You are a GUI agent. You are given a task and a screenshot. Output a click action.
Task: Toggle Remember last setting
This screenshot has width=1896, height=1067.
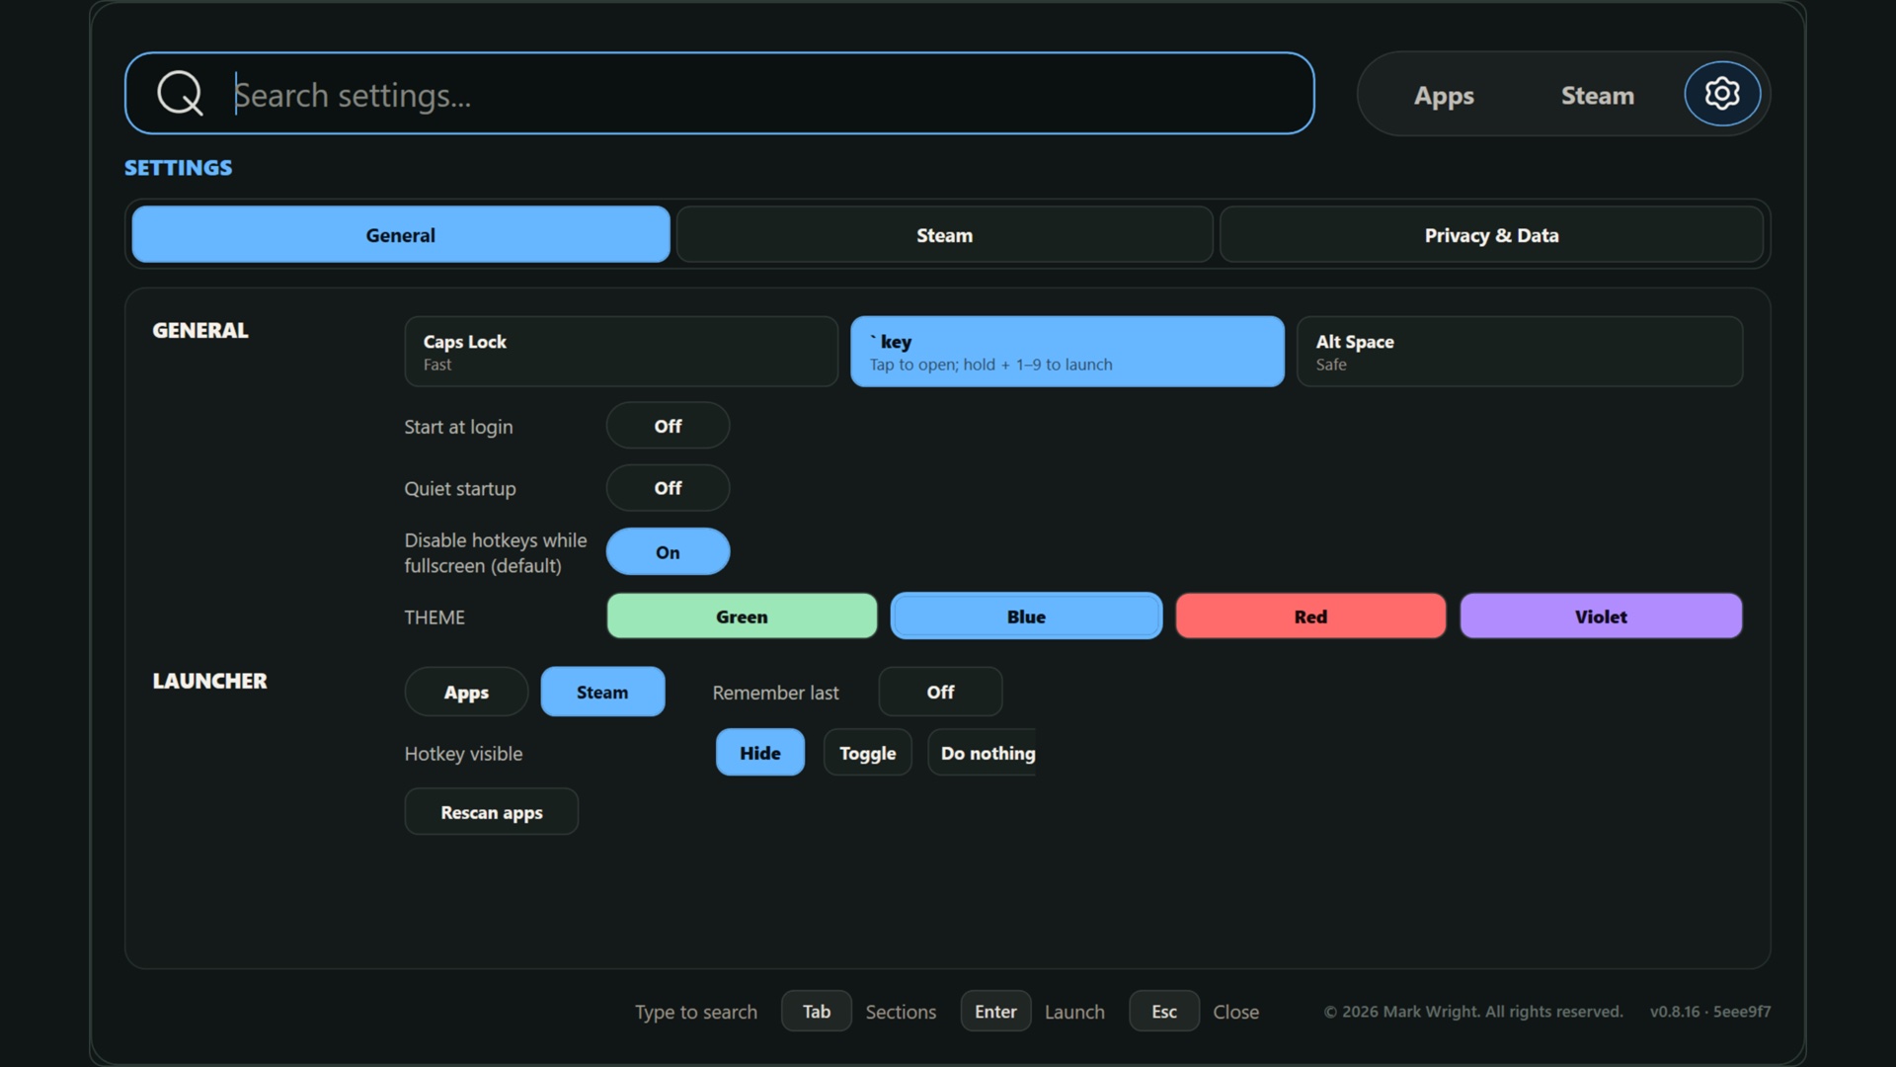pyautogui.click(x=940, y=692)
